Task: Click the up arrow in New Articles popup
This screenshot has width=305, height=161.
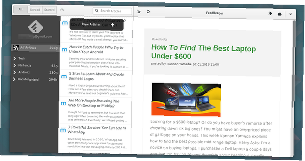Action: 113,25
